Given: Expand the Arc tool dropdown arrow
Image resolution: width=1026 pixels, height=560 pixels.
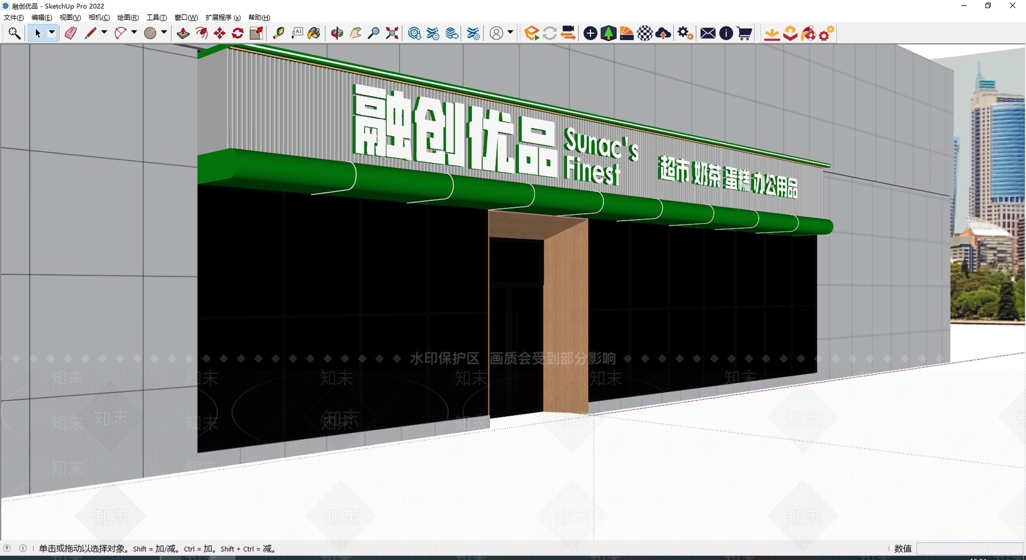Looking at the screenshot, I should (134, 33).
